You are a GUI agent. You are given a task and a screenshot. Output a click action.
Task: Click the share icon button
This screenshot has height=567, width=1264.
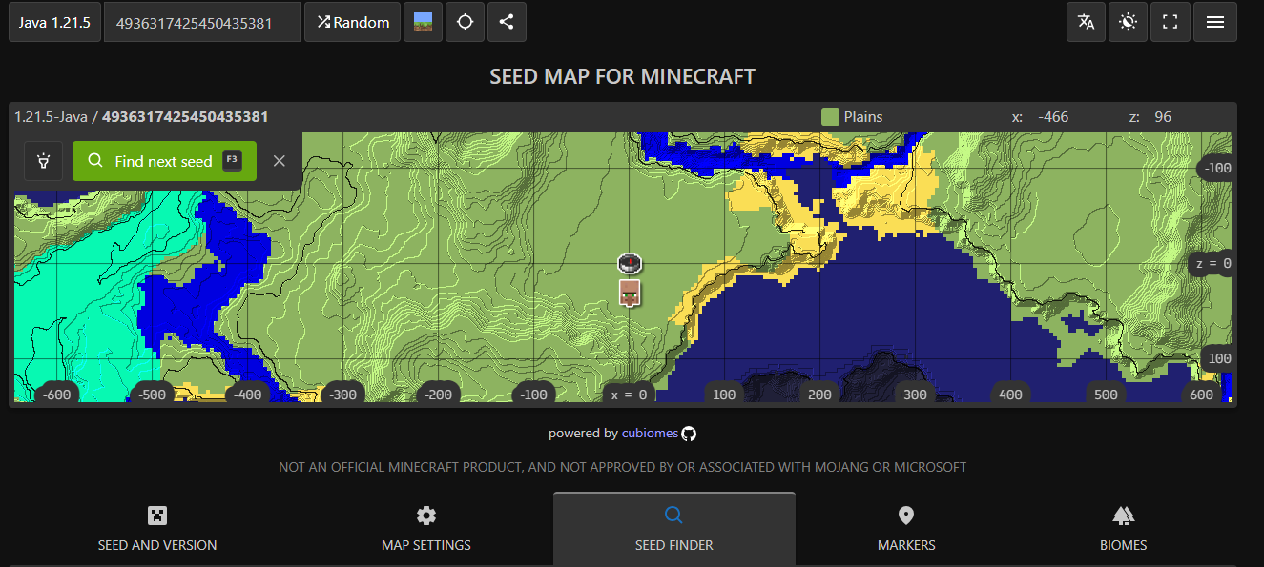coord(507,22)
